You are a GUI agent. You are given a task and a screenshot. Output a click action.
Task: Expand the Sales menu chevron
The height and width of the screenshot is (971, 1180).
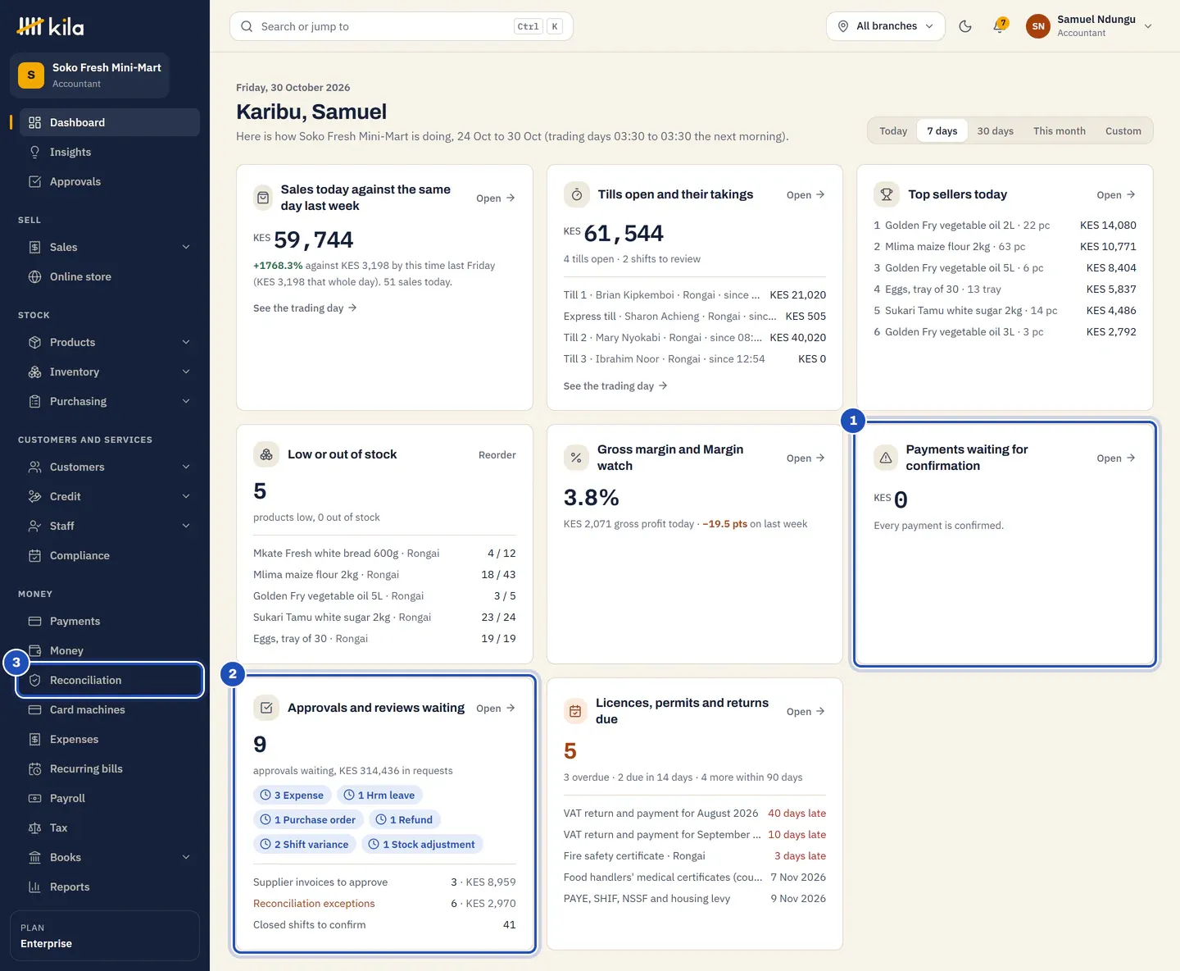point(186,247)
